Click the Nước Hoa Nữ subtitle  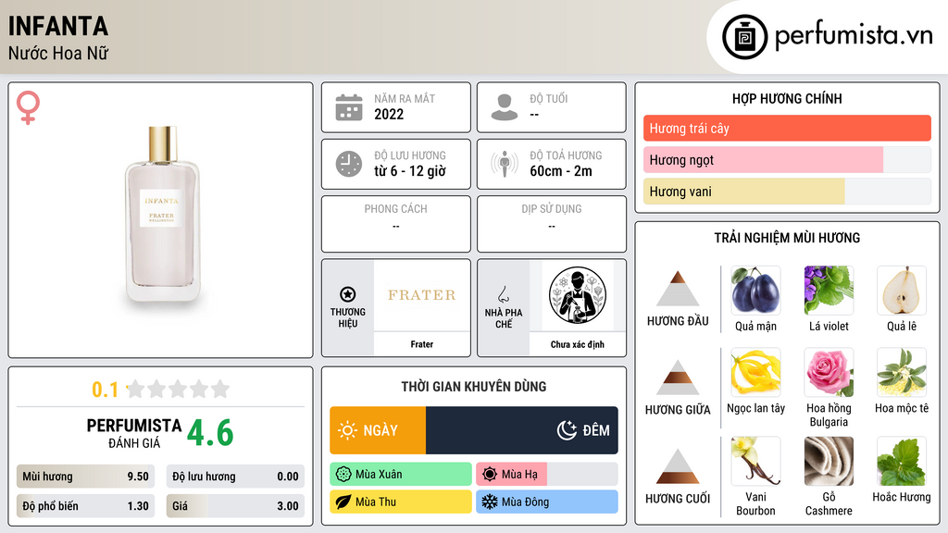click(58, 54)
